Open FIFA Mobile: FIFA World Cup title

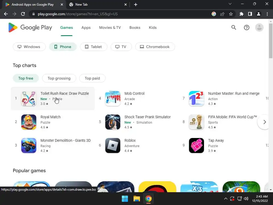232,117
